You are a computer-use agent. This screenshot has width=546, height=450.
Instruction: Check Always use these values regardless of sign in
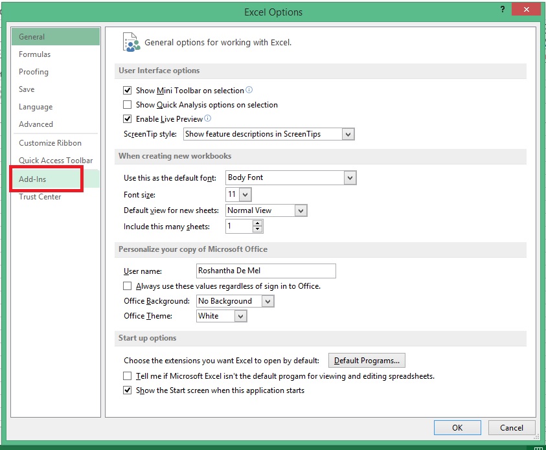click(127, 286)
